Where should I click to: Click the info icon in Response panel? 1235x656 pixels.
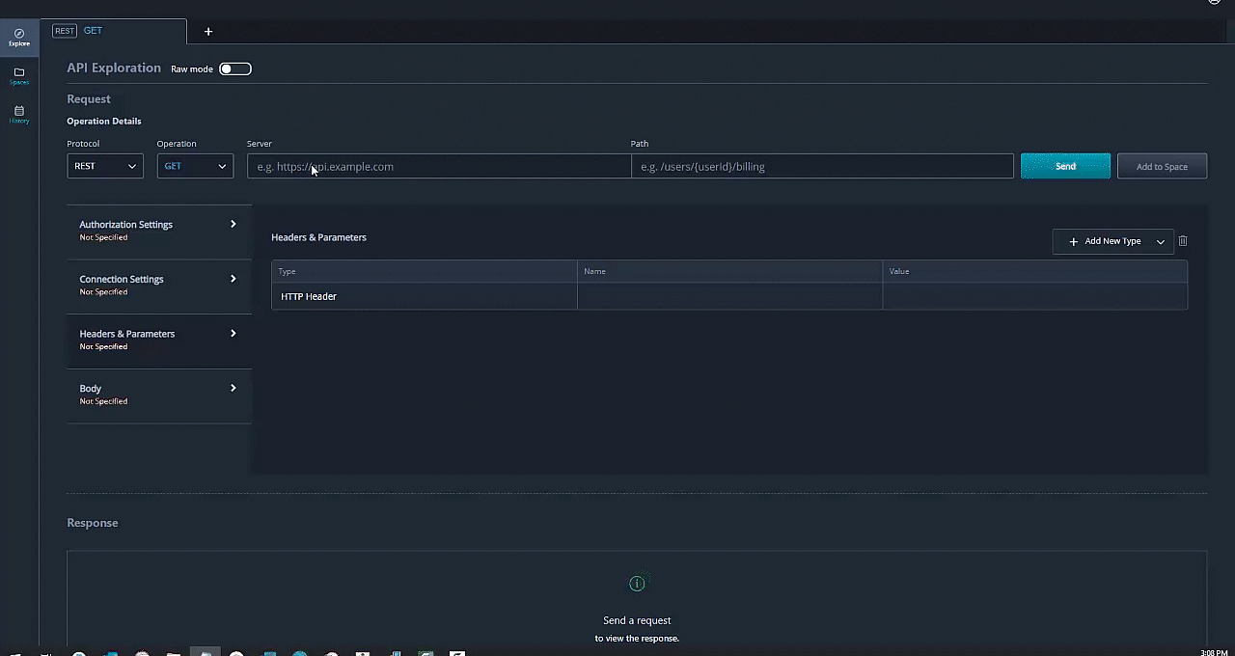pos(637,584)
